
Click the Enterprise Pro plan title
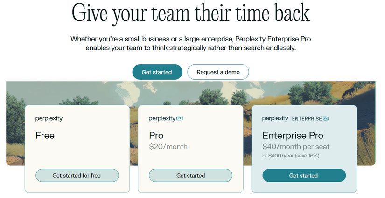(x=293, y=136)
